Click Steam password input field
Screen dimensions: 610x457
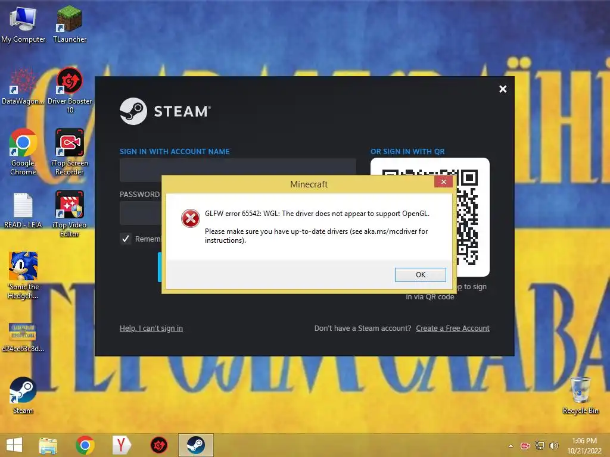tap(141, 212)
